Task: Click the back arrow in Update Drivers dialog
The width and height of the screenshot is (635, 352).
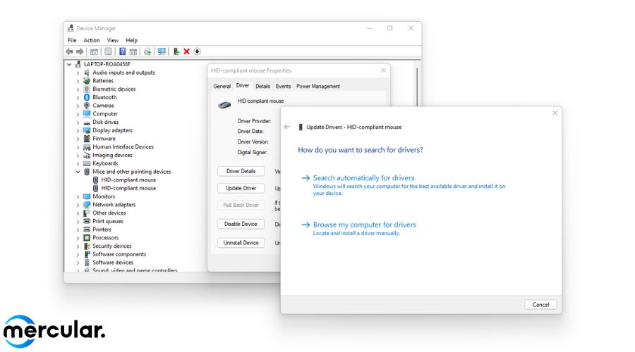Action: click(x=287, y=127)
